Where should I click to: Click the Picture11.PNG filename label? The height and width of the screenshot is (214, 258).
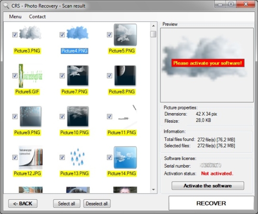[122, 133]
